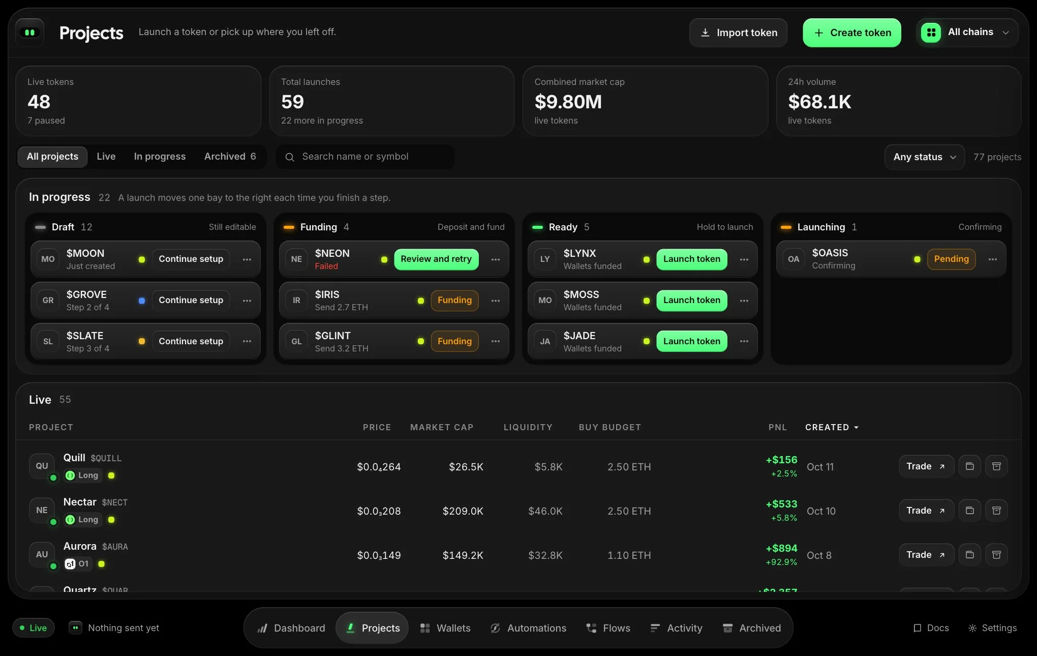Viewport: 1037px width, 656px height.
Task: Open Activity in bottom navigation
Action: point(677,628)
